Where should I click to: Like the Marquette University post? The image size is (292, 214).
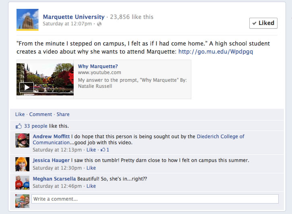click(20, 114)
